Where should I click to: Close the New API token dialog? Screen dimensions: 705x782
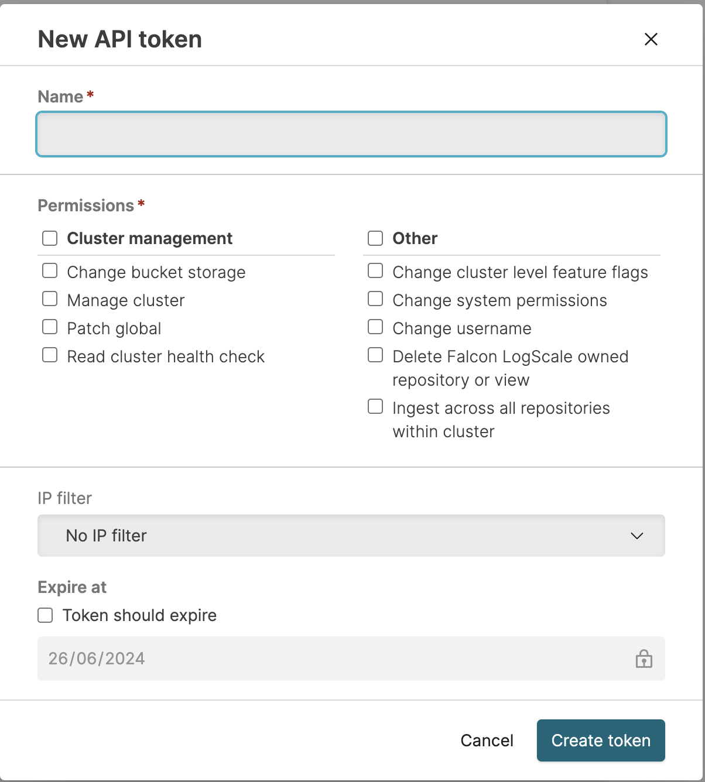click(651, 39)
